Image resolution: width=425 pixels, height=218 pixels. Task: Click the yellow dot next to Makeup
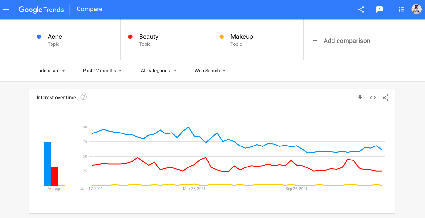coord(221,37)
